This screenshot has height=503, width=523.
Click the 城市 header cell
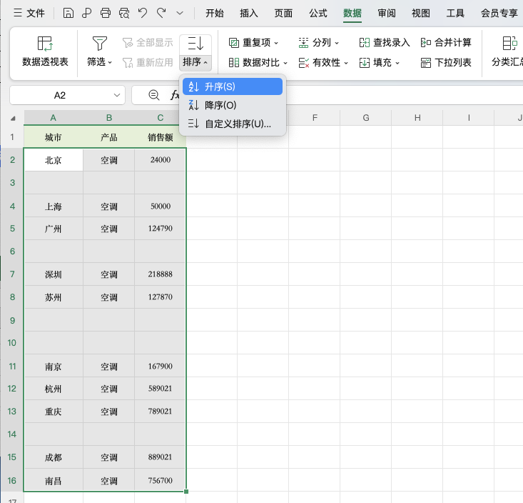[54, 137]
